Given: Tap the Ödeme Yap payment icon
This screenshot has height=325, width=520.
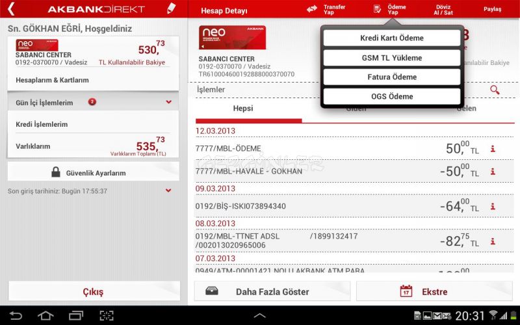Looking at the screenshot, I should 377,9.
